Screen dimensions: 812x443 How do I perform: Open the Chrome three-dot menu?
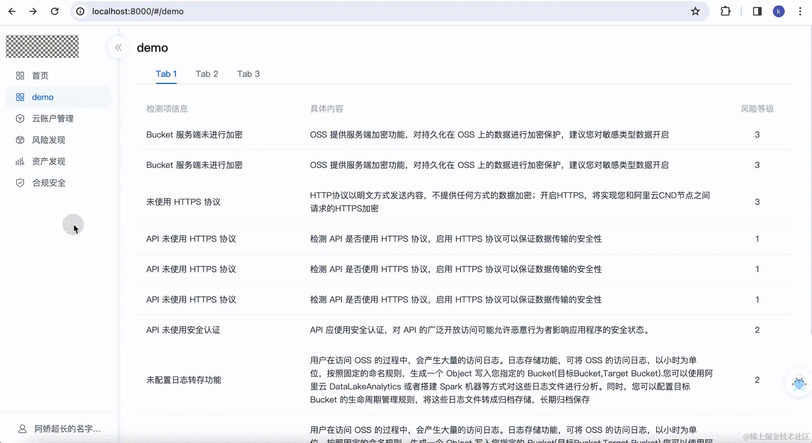[800, 11]
